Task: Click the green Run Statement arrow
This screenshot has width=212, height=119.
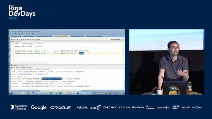Action: click(x=11, y=40)
